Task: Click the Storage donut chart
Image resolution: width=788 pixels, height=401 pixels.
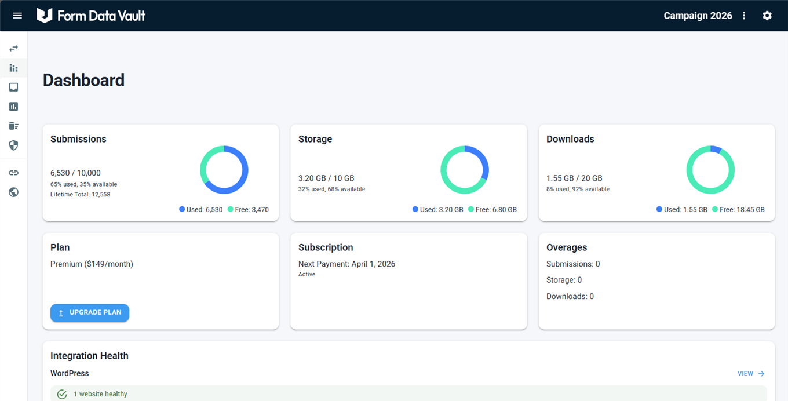Action: (x=465, y=170)
